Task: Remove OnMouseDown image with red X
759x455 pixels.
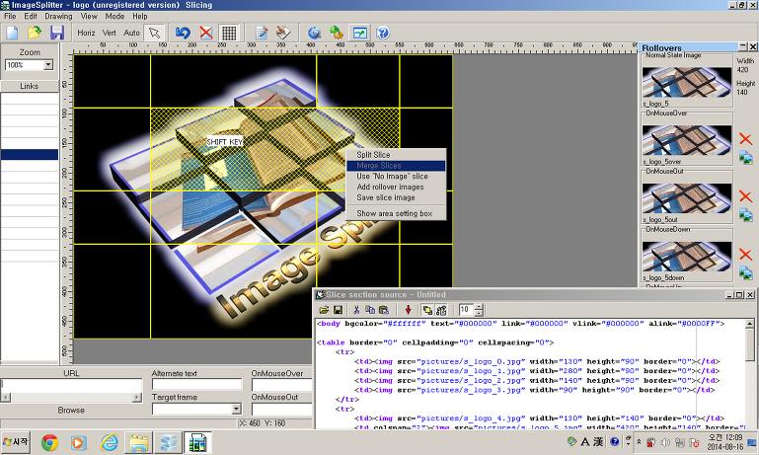Action: pyautogui.click(x=745, y=255)
